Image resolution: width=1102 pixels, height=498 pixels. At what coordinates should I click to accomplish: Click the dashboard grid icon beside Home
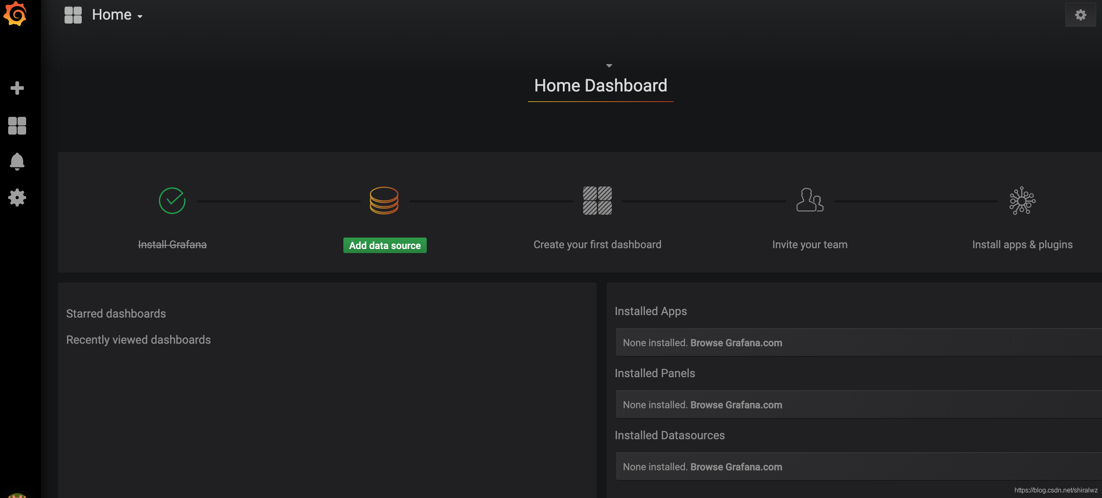[73, 15]
